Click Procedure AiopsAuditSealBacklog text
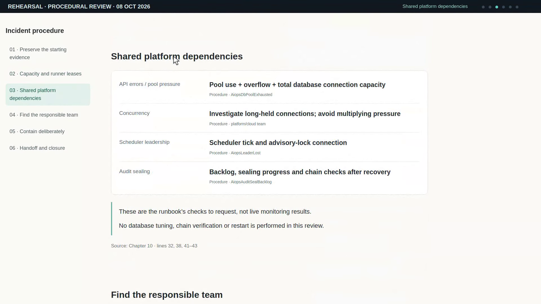 coord(240,182)
